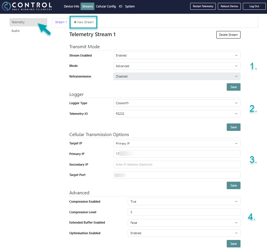Open the Stream Enabled dropdown
267x250 pixels.
coord(177,55)
